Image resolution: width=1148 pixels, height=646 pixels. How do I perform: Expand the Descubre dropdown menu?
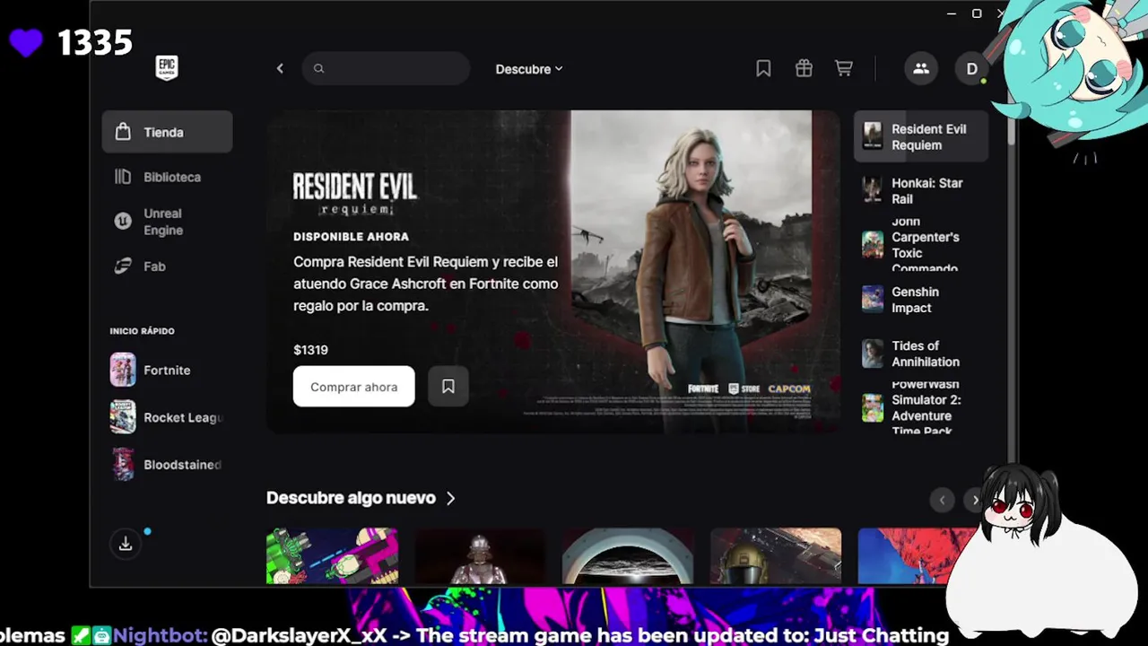[529, 69]
